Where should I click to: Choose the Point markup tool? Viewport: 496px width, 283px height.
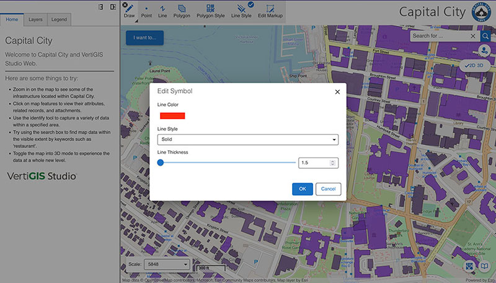[x=146, y=11]
